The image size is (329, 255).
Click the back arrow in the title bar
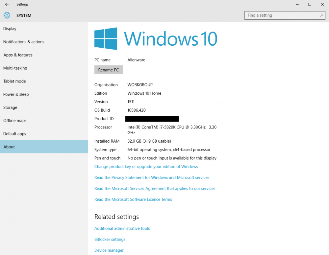pyautogui.click(x=7, y=4)
